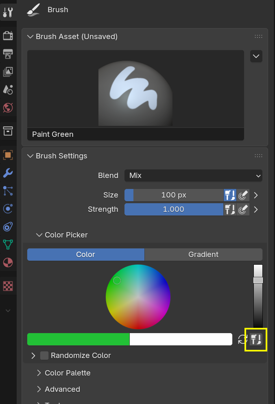Select the View Layer properties tab
275x404 pixels.
pyautogui.click(x=8, y=72)
